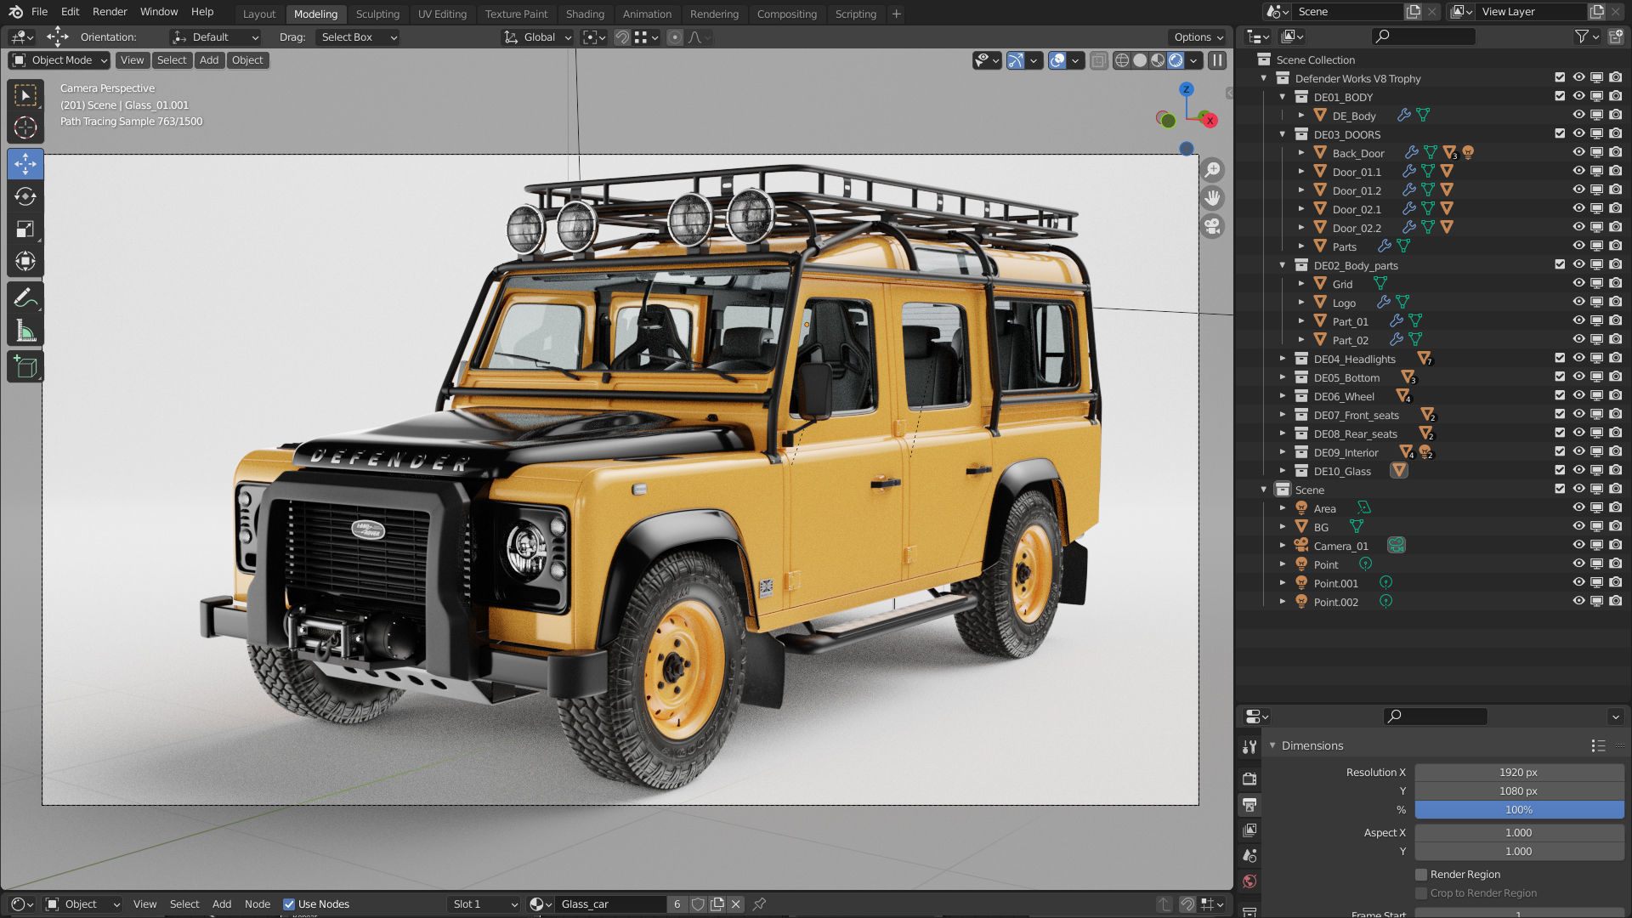Uncheck the DE04_Headlights collection checkbox
The width and height of the screenshot is (1632, 918).
point(1560,359)
